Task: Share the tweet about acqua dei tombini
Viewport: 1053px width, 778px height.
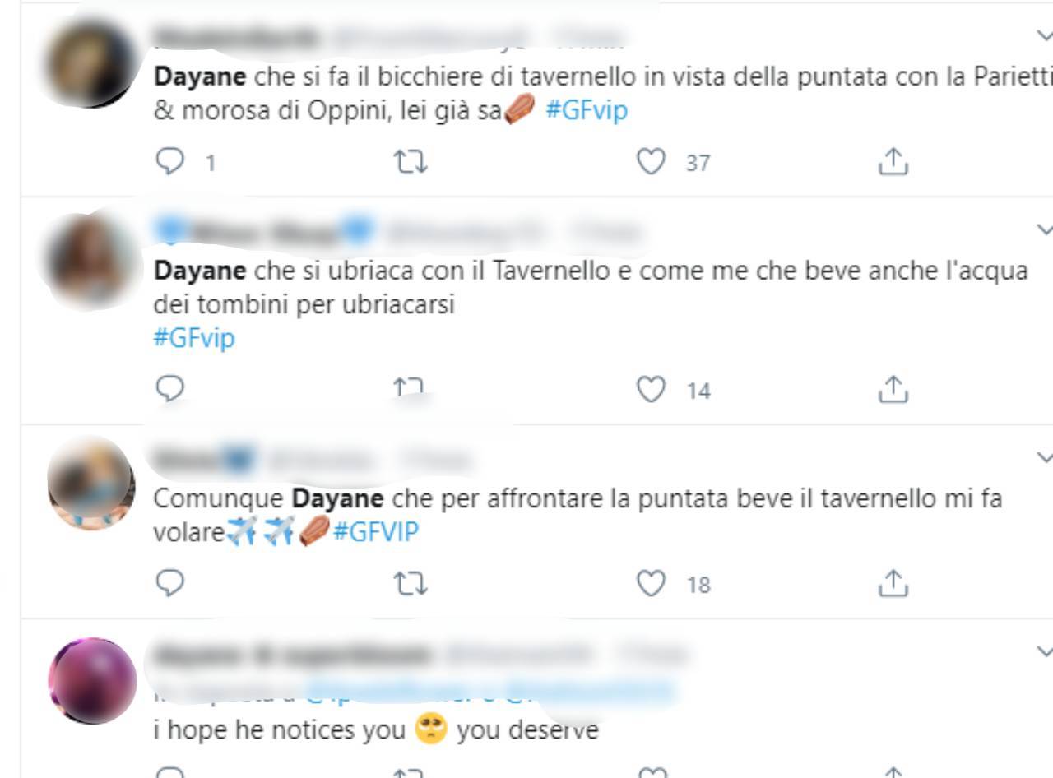Action: pos(893,389)
